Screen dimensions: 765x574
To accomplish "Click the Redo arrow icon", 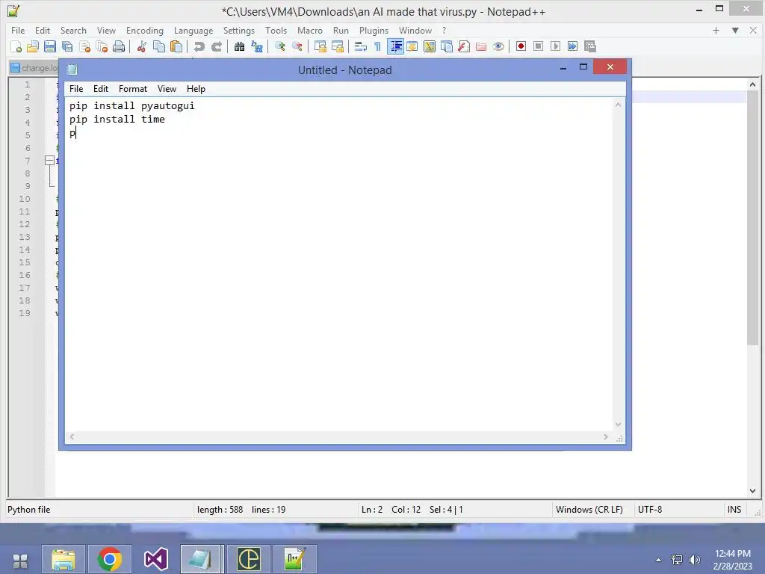I will pyautogui.click(x=216, y=46).
